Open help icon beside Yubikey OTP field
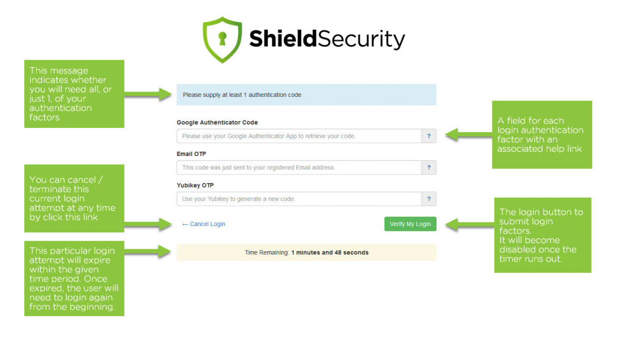 [x=429, y=199]
